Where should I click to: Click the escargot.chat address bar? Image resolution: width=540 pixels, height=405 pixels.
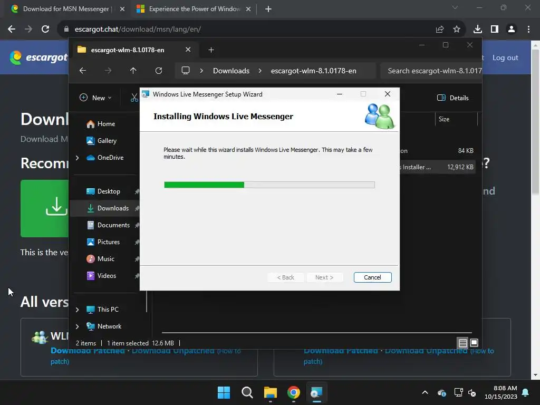click(248, 30)
